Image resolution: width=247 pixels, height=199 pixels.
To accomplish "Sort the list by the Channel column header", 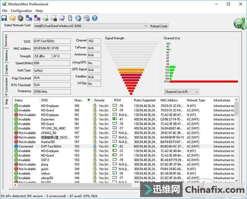I will coord(82,100).
